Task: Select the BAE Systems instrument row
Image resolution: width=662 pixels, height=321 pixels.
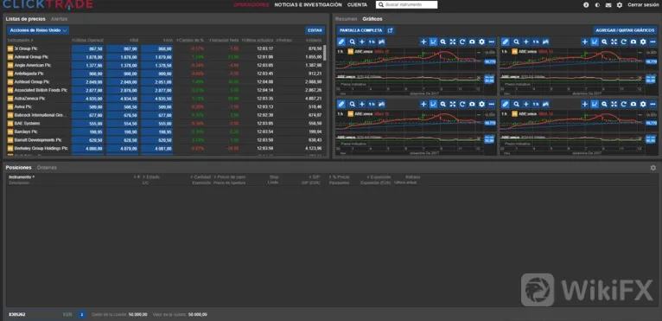Action: click(165, 124)
